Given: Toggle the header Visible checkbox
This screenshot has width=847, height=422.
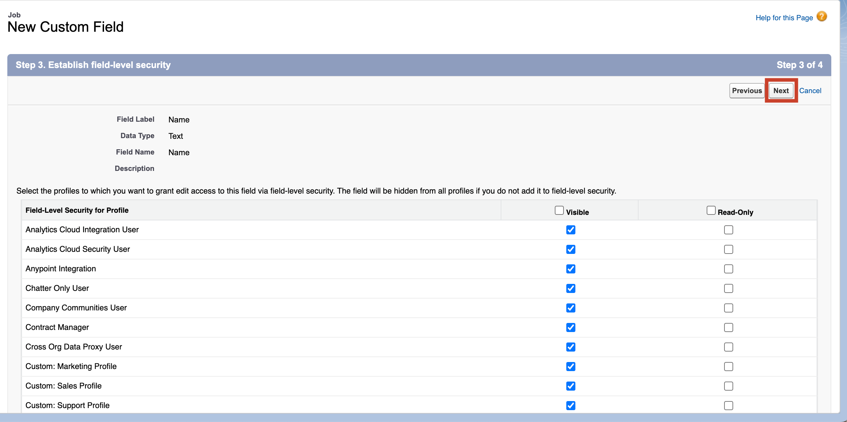Looking at the screenshot, I should [x=559, y=210].
